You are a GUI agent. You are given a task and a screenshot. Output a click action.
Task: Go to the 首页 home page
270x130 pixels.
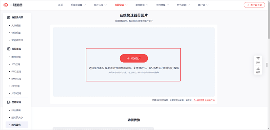pos(60,5)
